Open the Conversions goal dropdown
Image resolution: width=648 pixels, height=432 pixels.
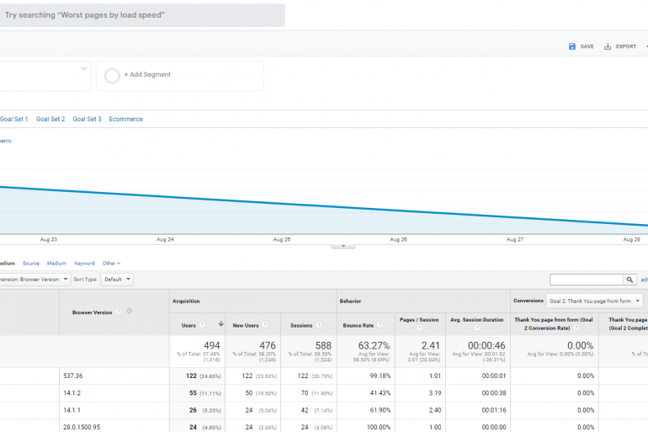click(x=594, y=301)
